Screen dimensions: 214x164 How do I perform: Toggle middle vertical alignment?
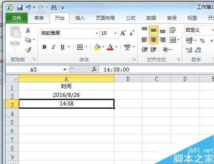pos(154,30)
